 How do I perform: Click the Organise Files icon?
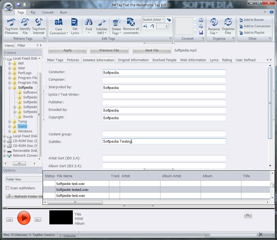[228, 22]
